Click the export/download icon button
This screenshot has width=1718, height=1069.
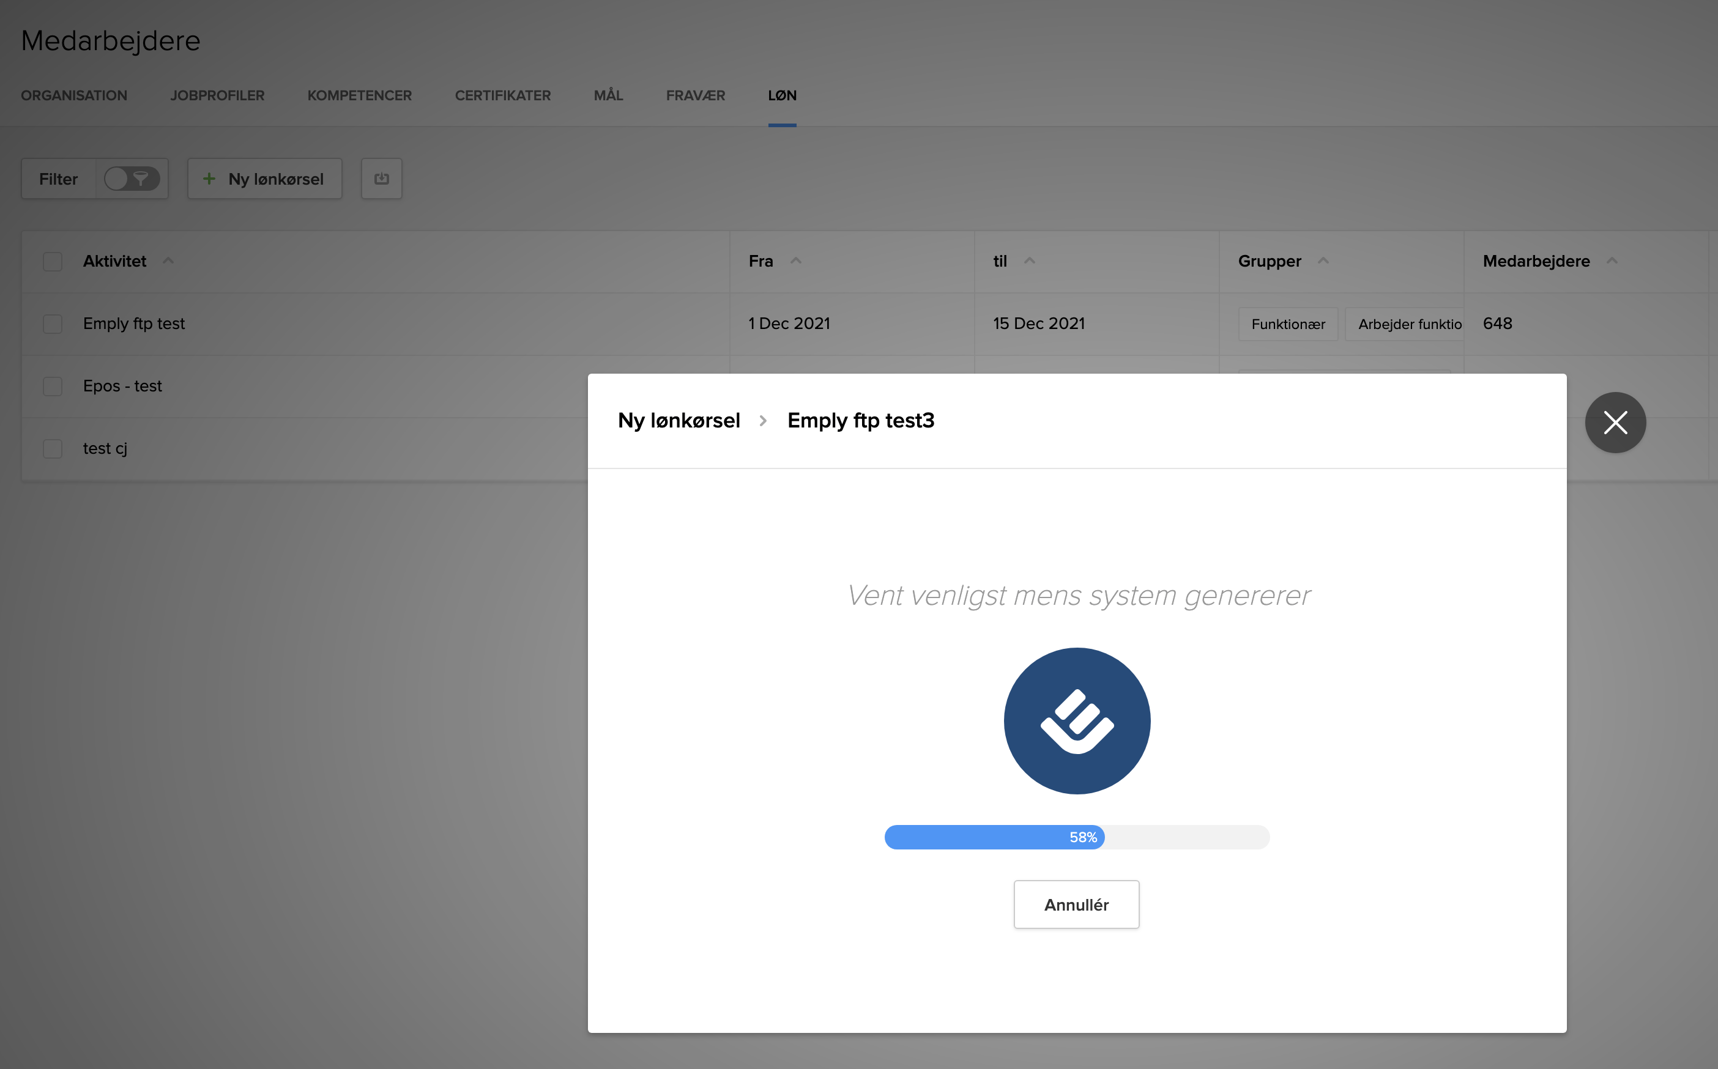pos(381,179)
